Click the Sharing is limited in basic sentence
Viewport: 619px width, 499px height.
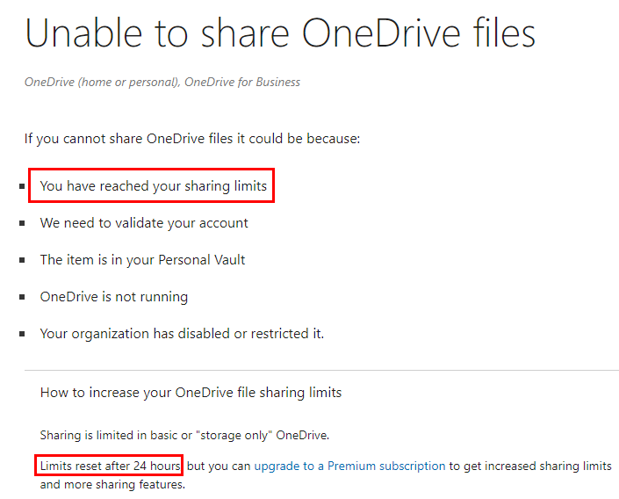[184, 436]
